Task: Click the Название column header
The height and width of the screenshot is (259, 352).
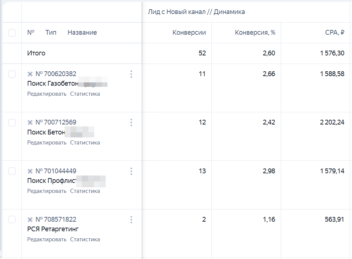Action: pyautogui.click(x=82, y=33)
